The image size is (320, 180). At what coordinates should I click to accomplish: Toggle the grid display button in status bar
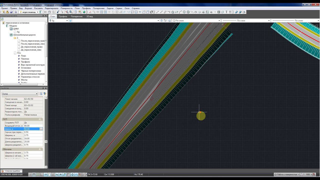(34, 174)
